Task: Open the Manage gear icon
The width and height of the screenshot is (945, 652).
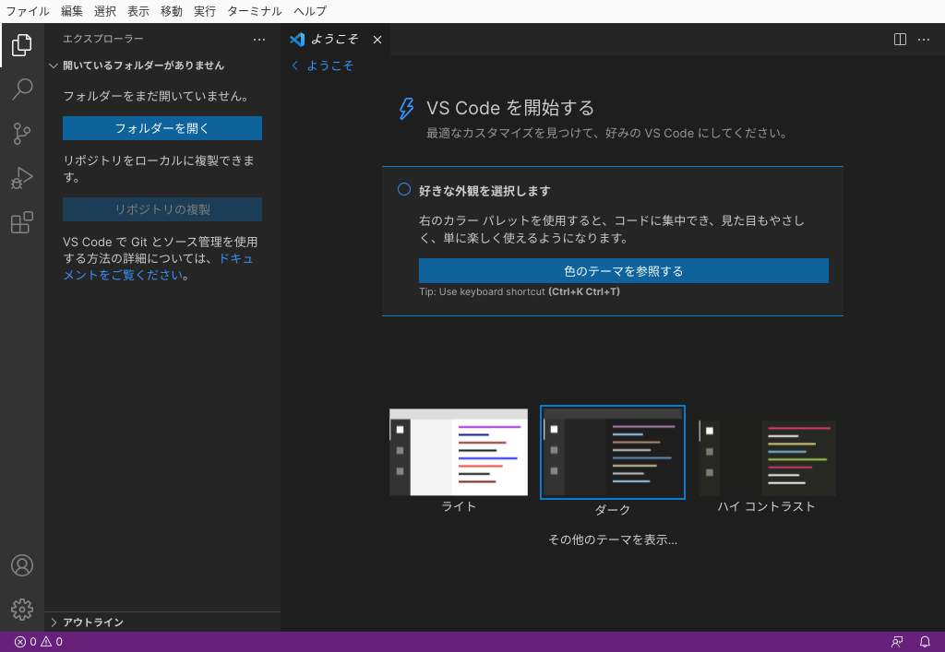Action: point(22,610)
